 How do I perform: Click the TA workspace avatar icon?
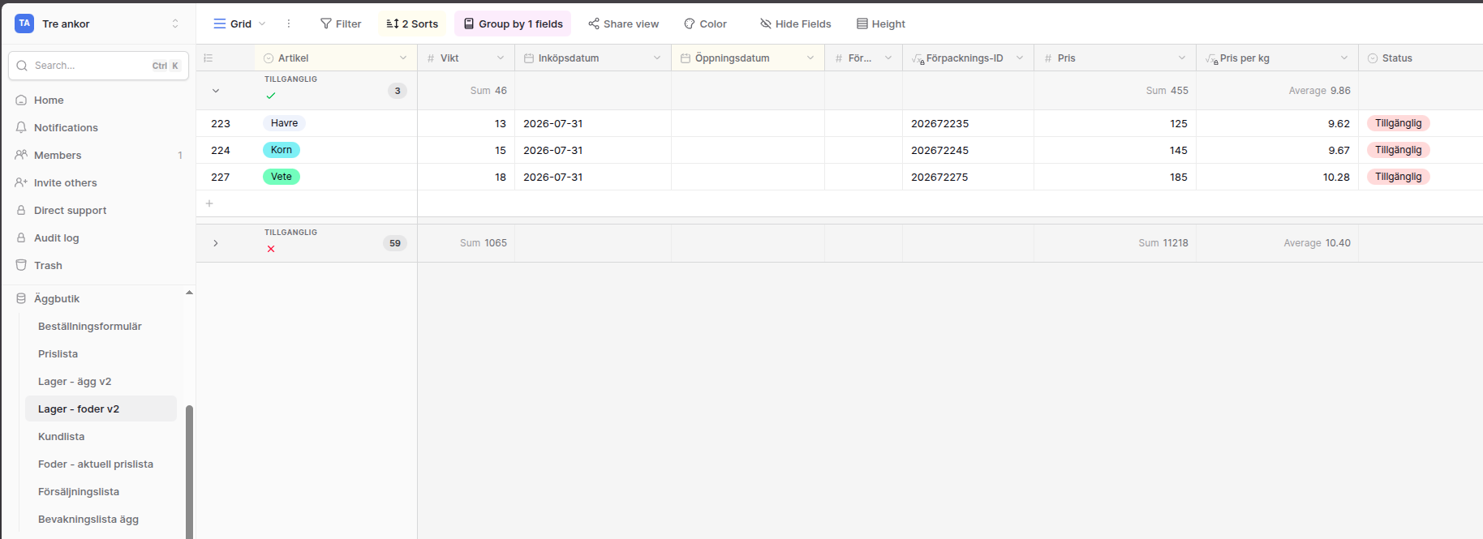(24, 24)
